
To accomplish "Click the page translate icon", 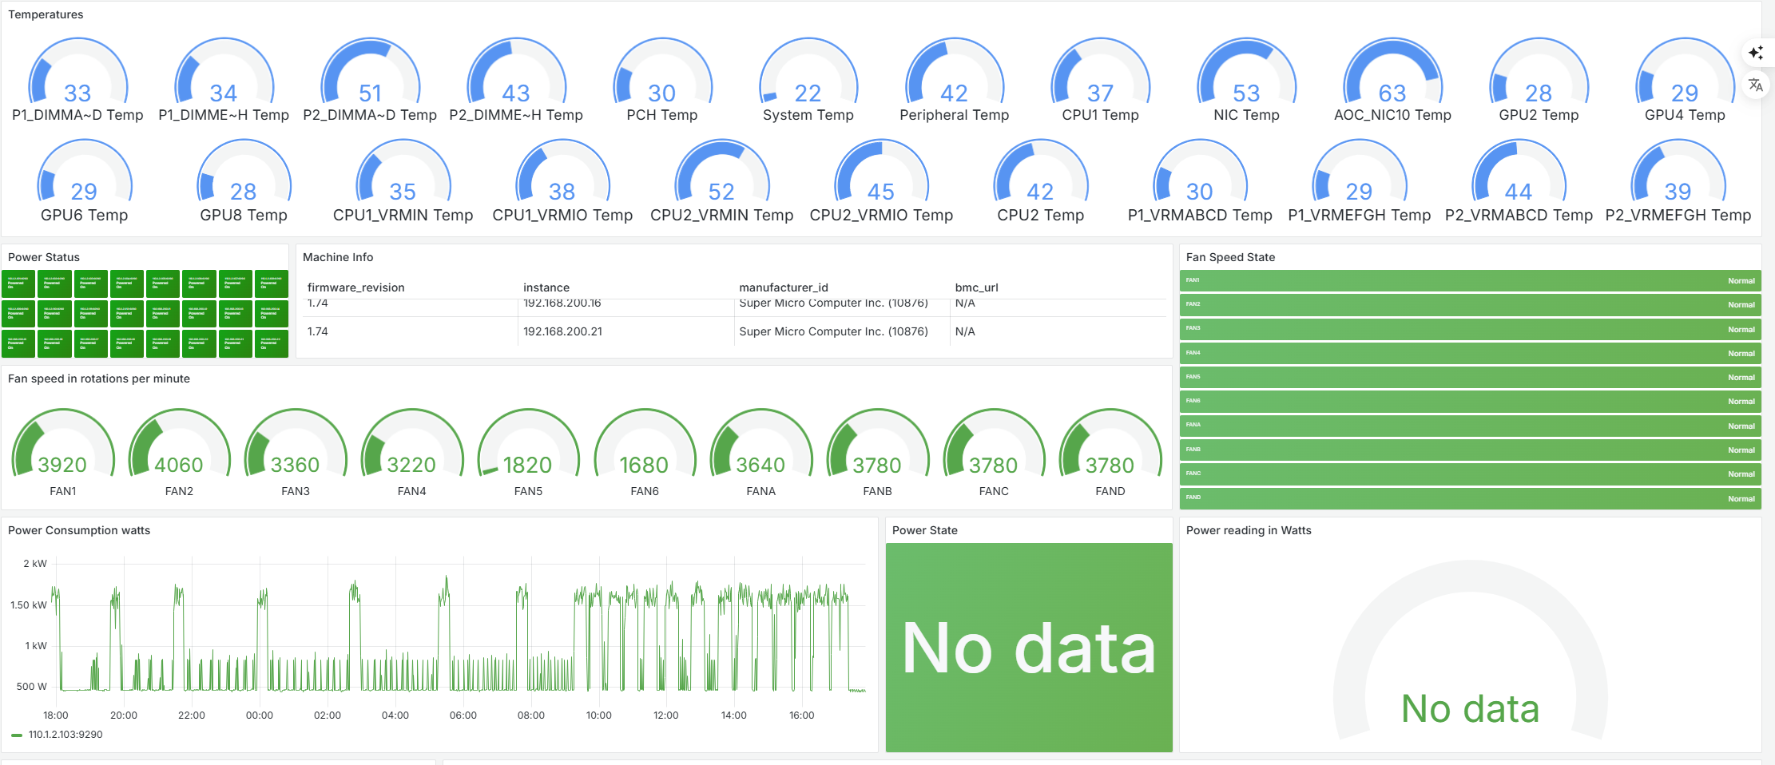I will 1755,85.
